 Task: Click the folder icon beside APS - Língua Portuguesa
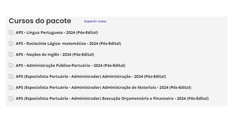click(x=11, y=32)
